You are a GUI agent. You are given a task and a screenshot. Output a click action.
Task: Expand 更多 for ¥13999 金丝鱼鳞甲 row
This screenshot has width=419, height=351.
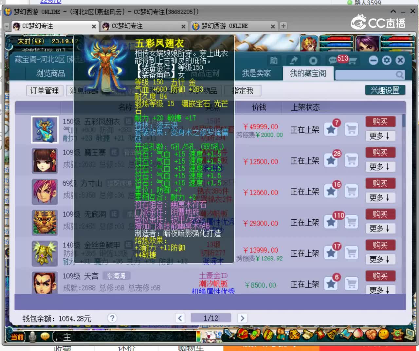tap(380, 259)
